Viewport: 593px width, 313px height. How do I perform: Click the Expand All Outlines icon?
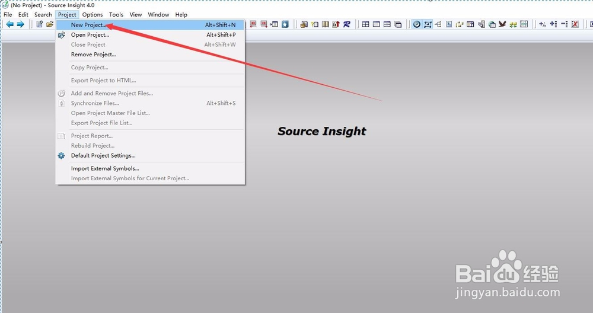(x=553, y=24)
